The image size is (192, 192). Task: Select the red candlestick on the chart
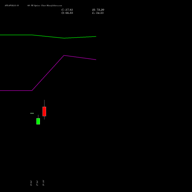[44, 111]
